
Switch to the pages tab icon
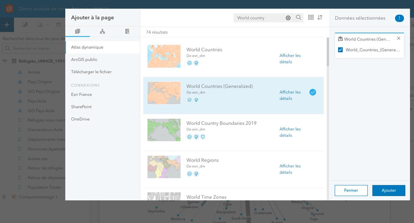coord(127,31)
